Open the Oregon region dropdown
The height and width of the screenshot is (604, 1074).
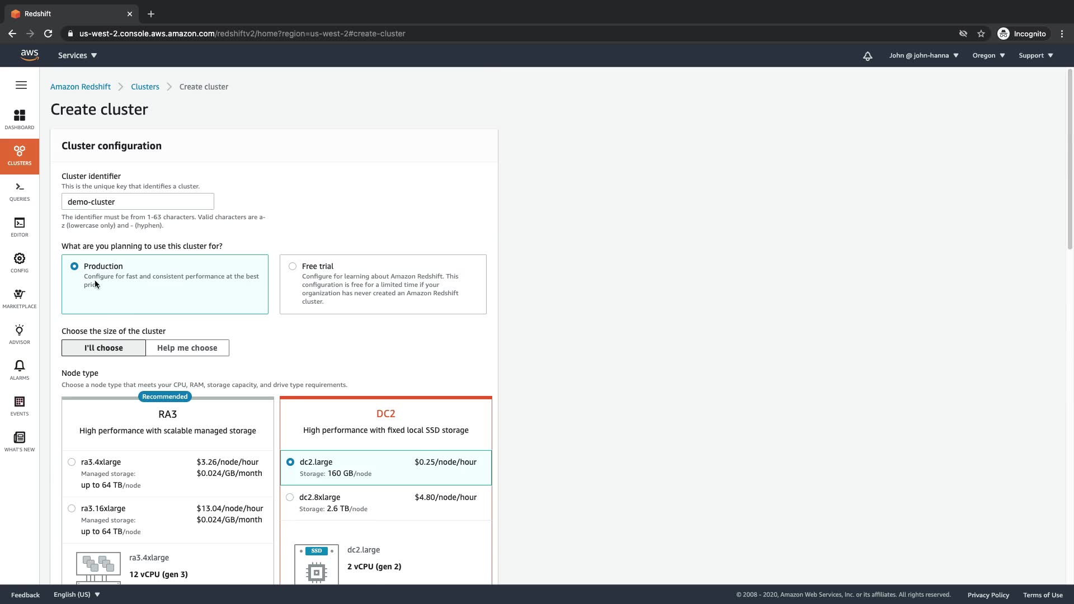(988, 55)
